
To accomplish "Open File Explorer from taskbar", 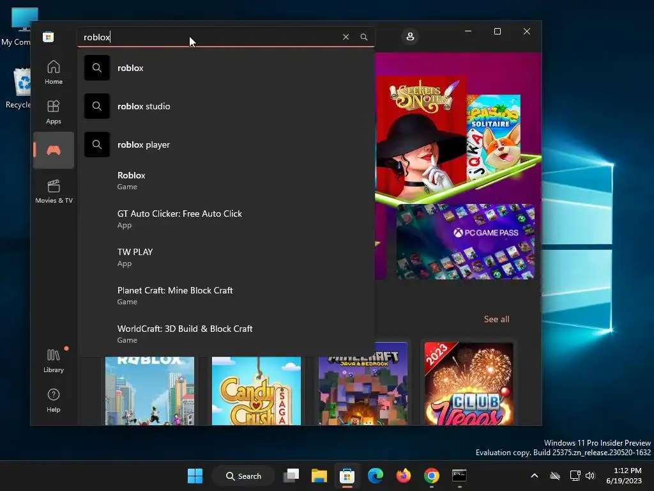I will [x=319, y=476].
